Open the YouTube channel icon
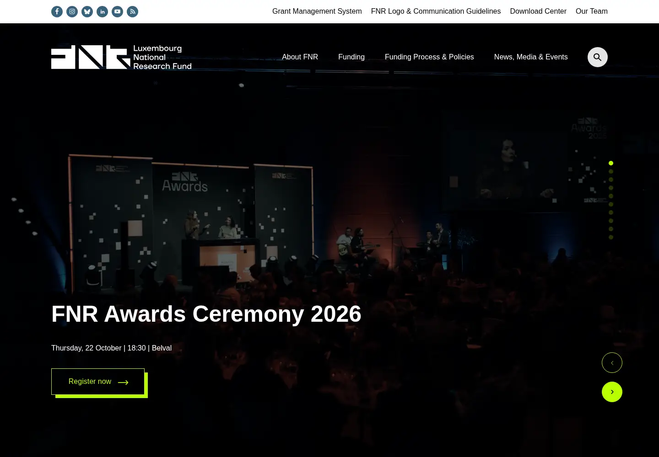Screen dimensions: 659x457 click(x=117, y=11)
